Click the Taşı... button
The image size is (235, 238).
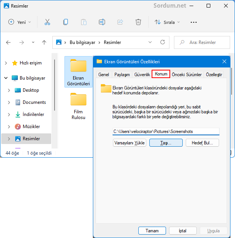[x=166, y=143]
